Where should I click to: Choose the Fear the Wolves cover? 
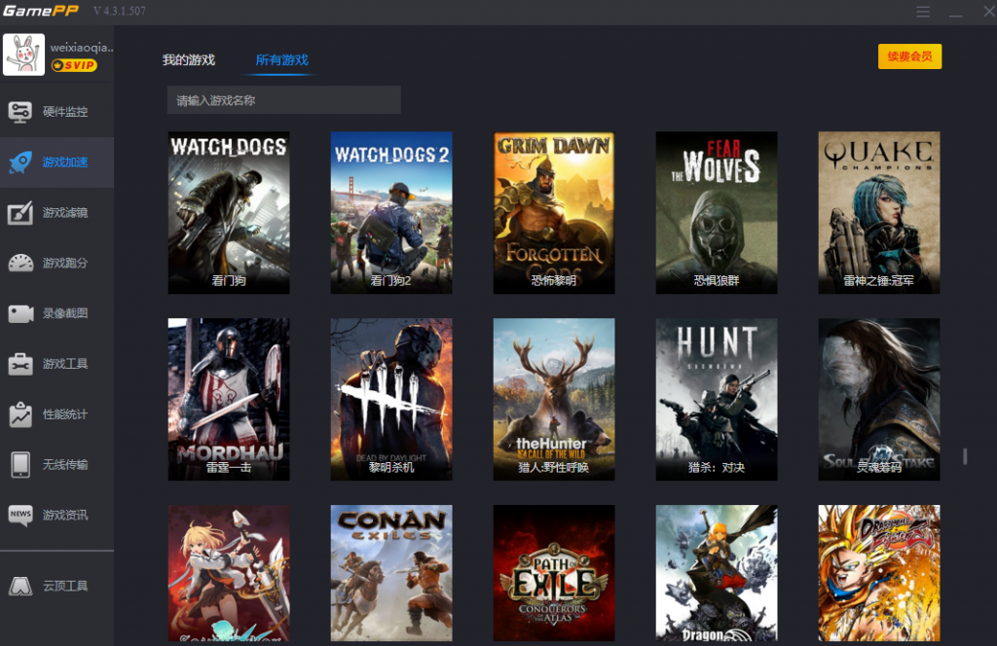coord(717,212)
